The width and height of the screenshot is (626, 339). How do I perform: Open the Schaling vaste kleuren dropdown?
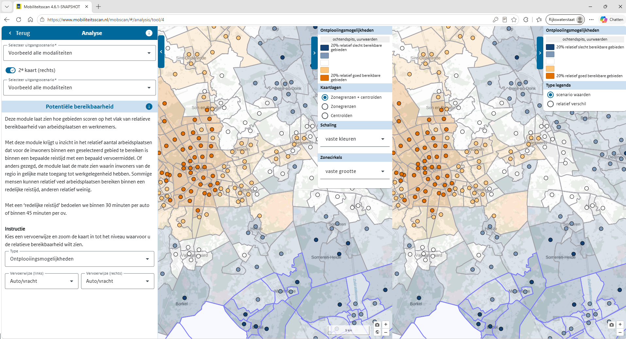355,139
